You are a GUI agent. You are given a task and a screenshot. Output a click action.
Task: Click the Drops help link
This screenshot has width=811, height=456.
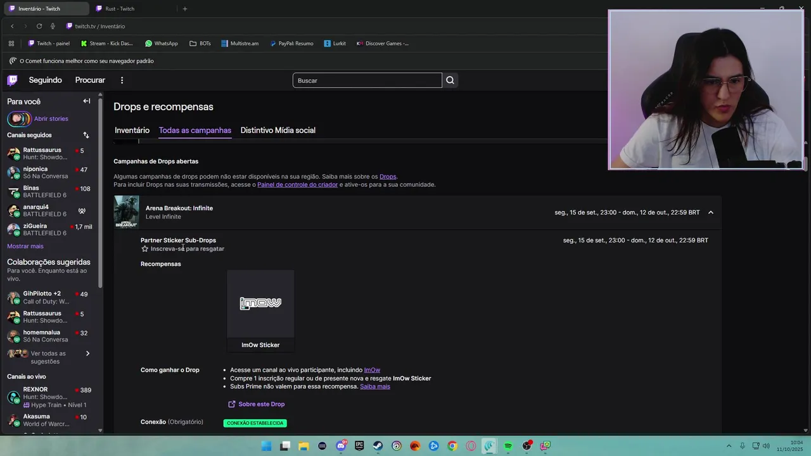388,177
